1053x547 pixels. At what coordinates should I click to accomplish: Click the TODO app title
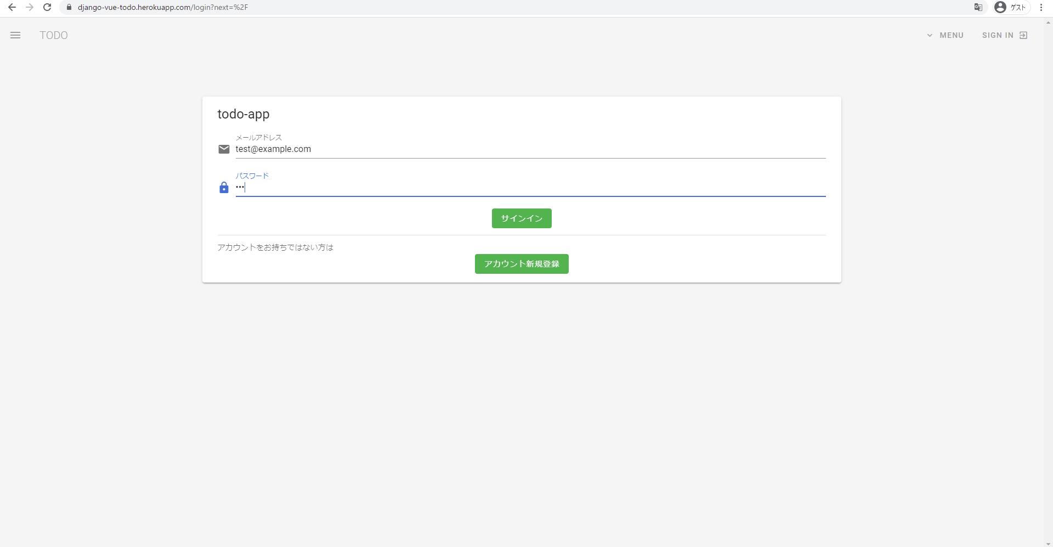(53, 35)
